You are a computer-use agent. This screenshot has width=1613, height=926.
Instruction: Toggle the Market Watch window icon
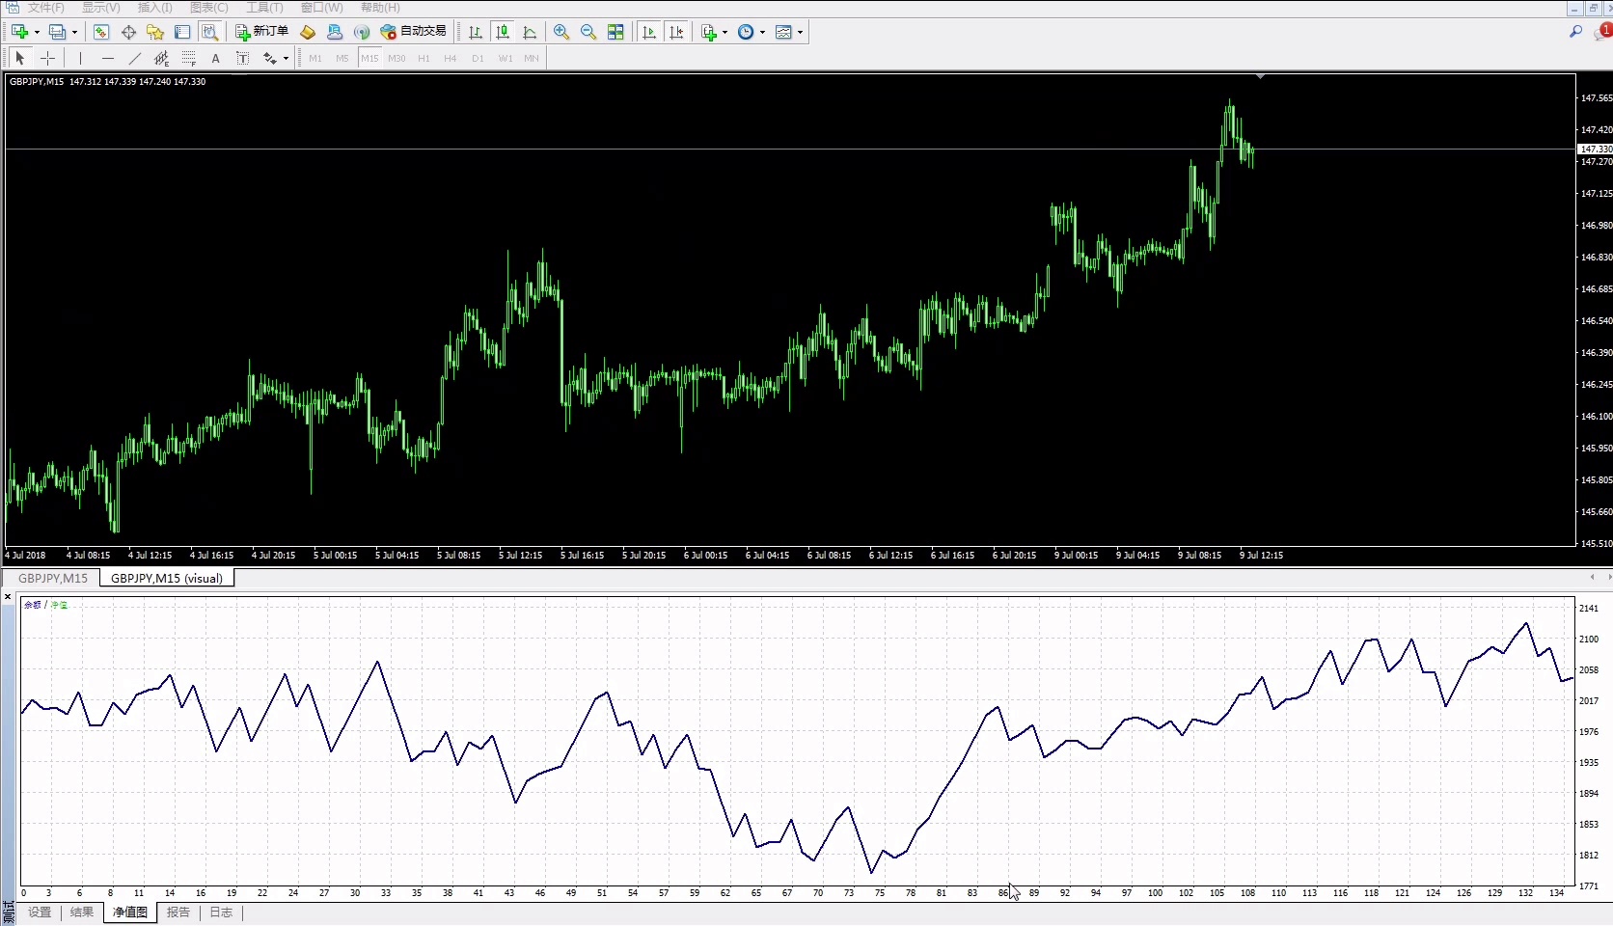click(x=101, y=32)
